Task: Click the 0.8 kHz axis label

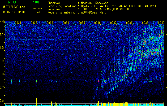Action: pyautogui.click(x=2, y=74)
